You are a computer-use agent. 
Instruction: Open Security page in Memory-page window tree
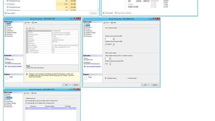(x=88, y=29)
